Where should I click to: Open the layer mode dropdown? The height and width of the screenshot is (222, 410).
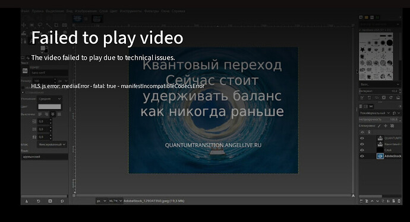375,113
